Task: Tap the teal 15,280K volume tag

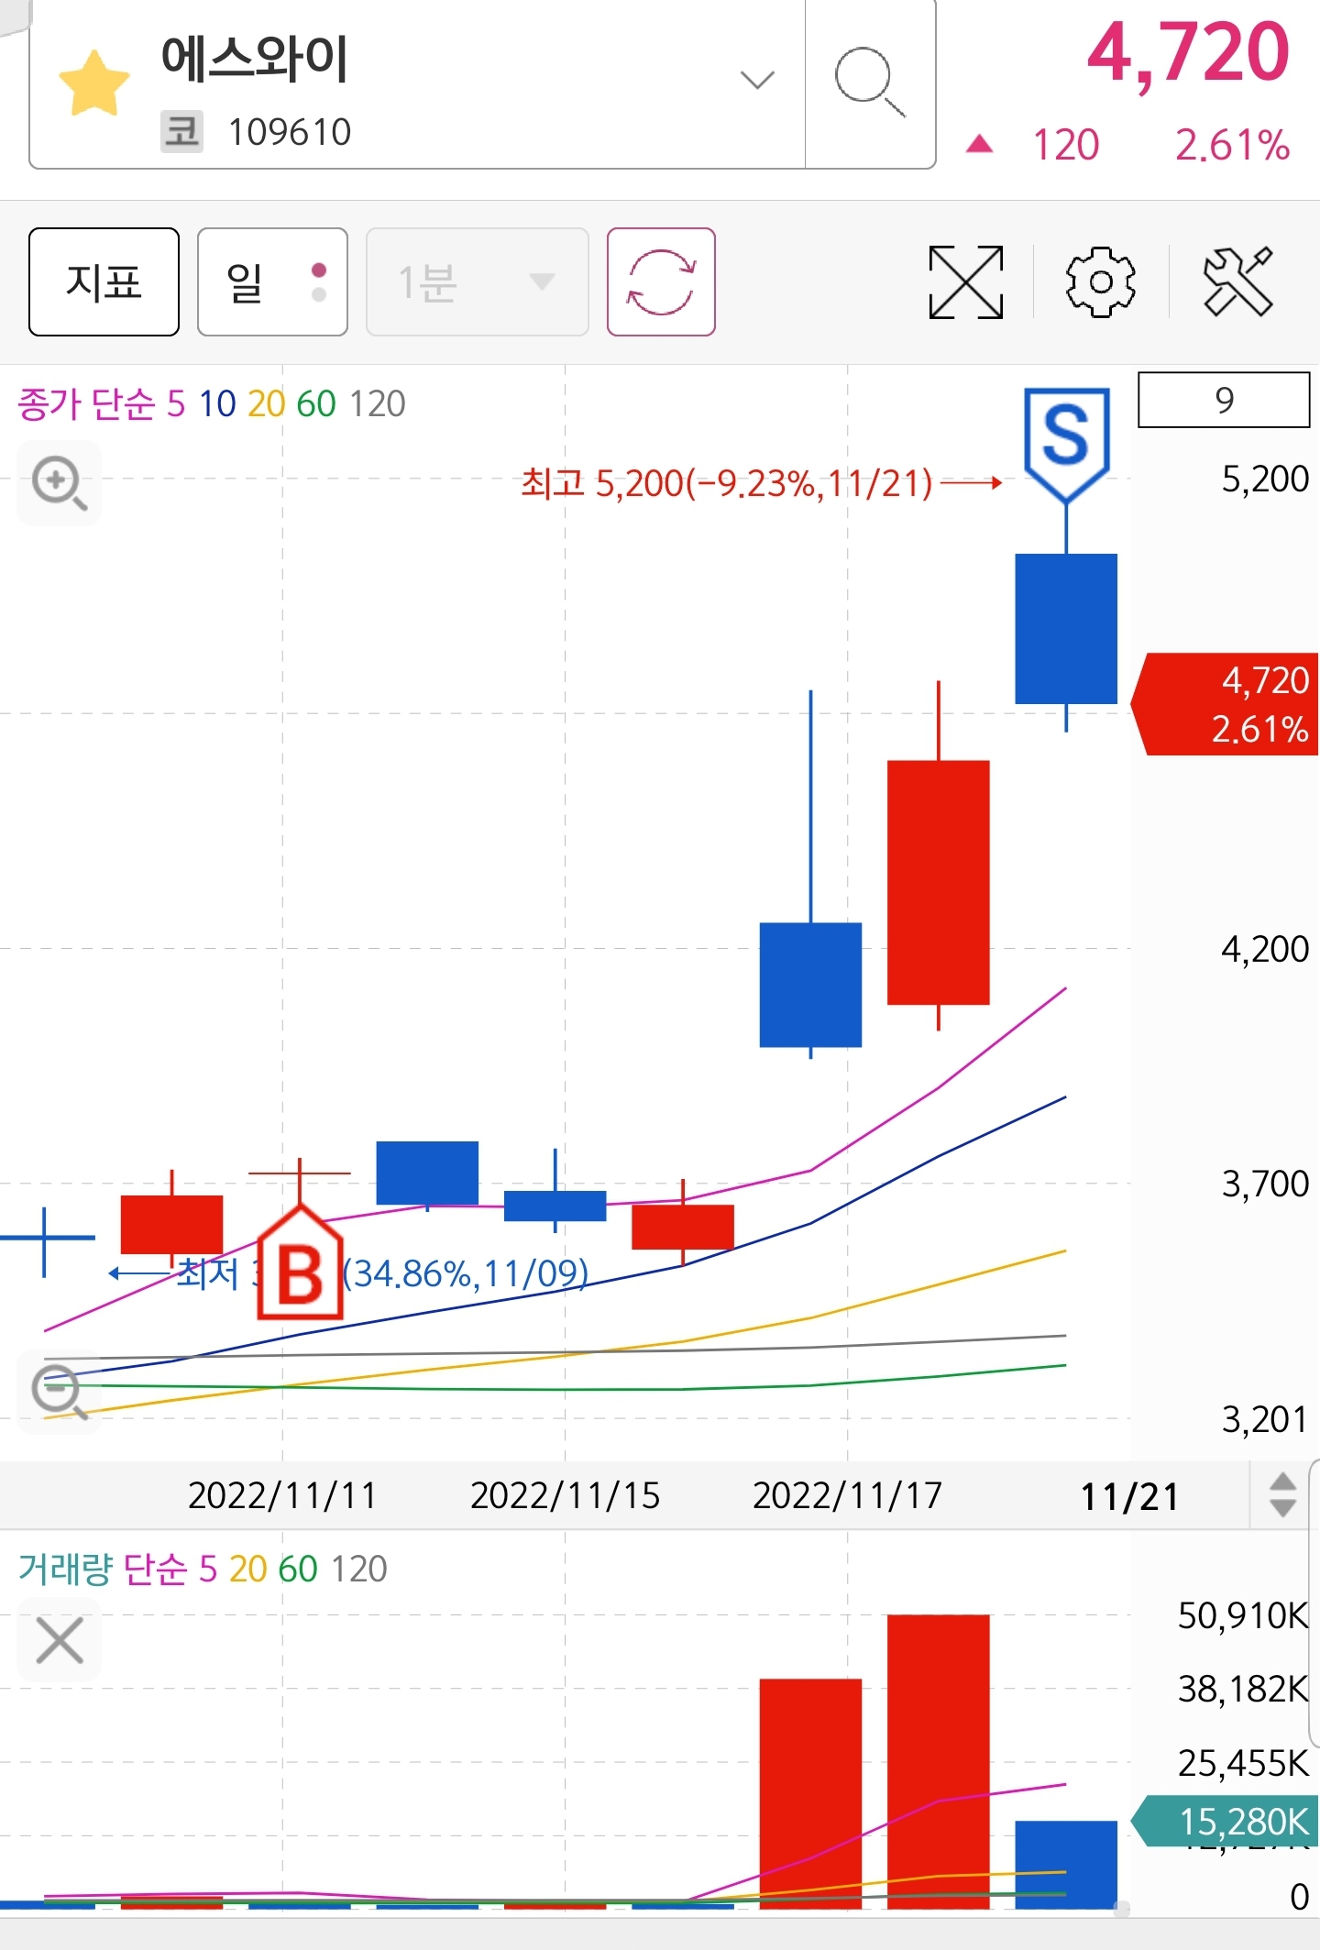Action: 1226,1822
